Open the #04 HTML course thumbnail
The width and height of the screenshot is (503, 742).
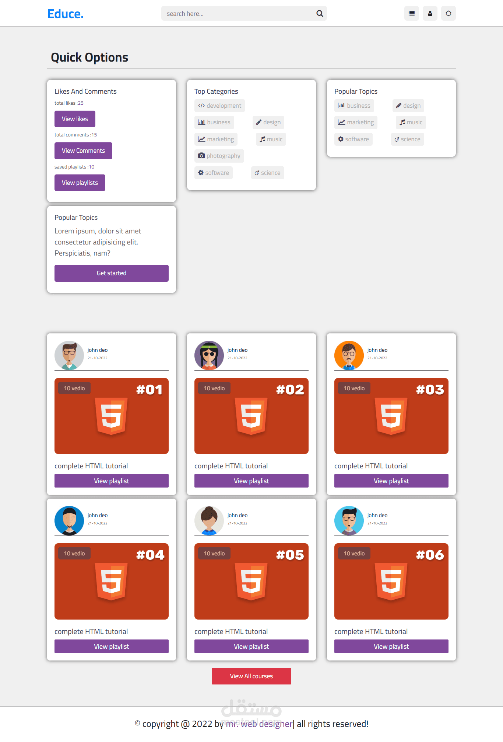(112, 581)
